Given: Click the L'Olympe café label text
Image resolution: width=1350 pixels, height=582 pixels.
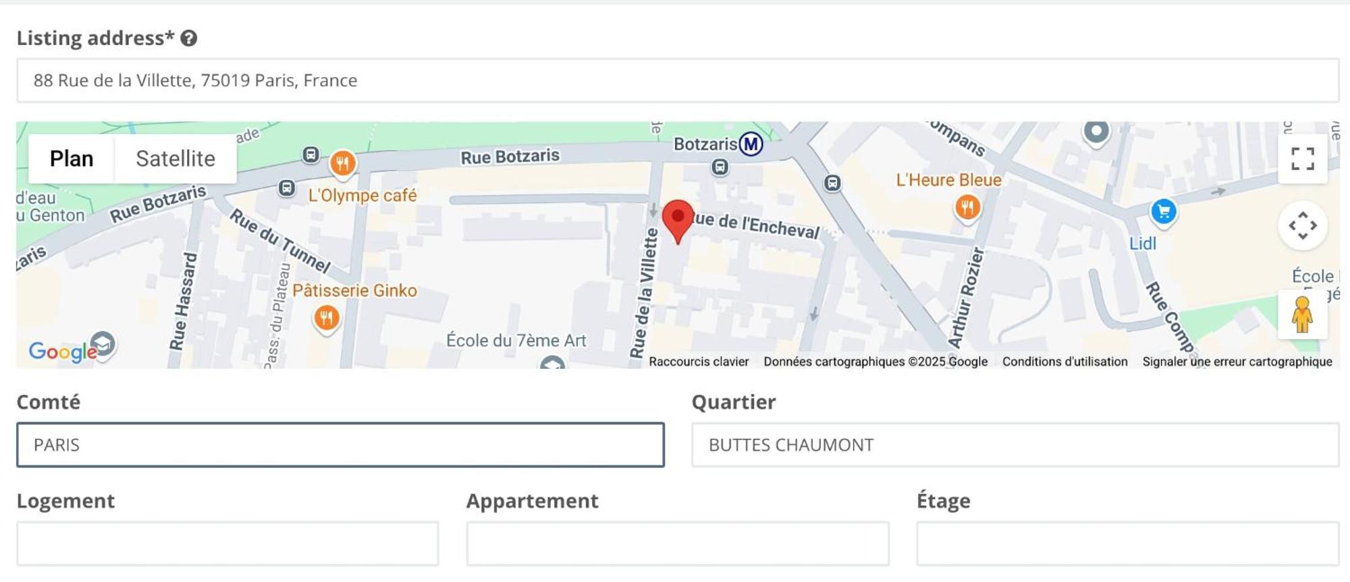Looking at the screenshot, I should tap(362, 196).
